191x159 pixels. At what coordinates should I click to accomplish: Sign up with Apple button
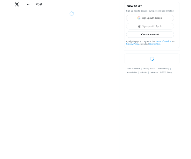(x=150, y=26)
